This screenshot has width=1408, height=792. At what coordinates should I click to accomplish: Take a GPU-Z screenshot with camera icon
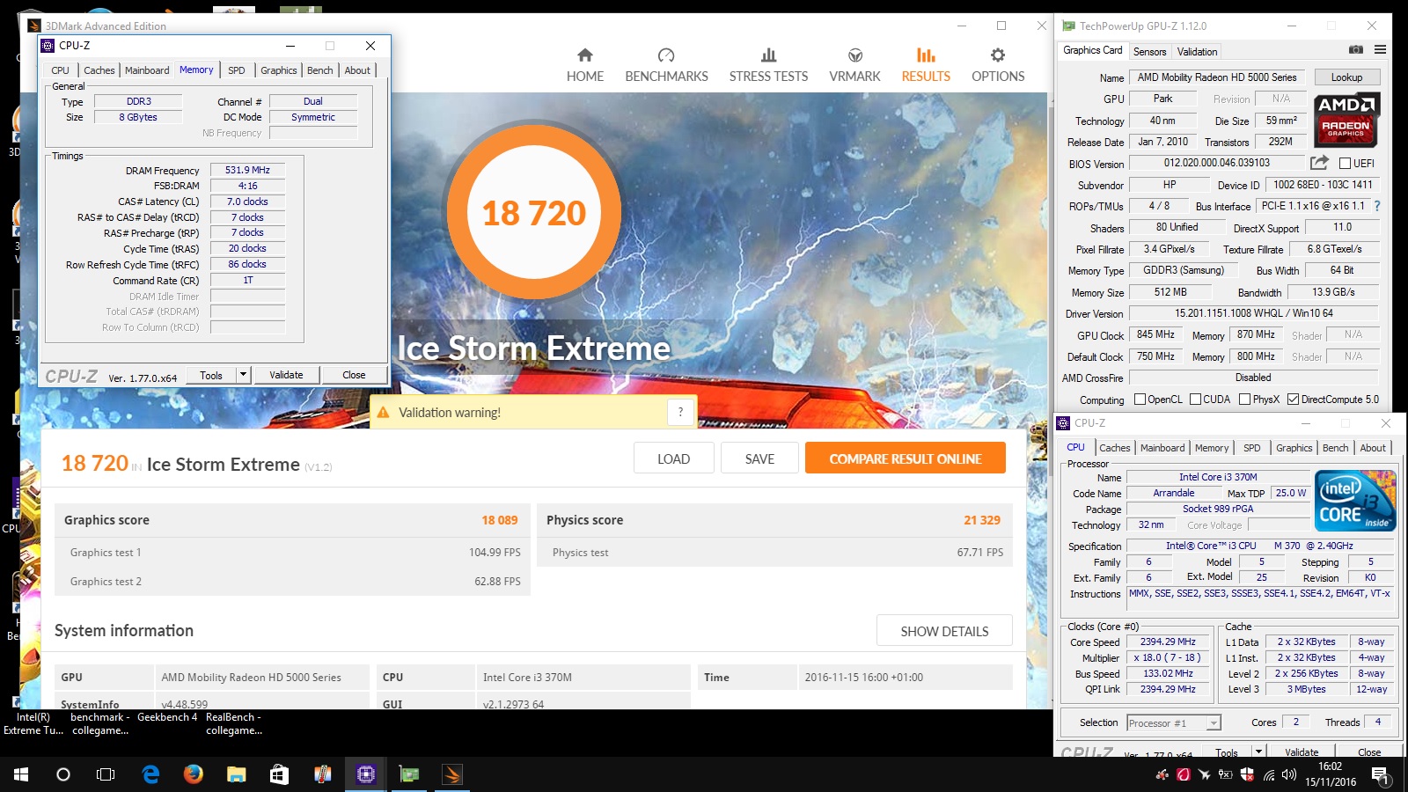tap(1356, 50)
